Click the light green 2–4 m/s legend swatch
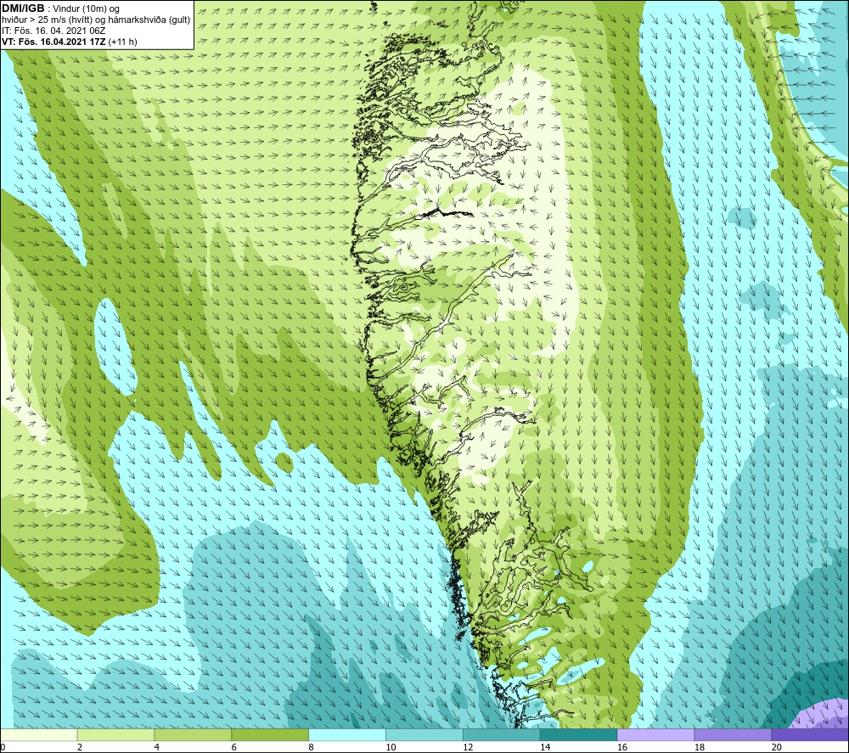The image size is (849, 753). [x=115, y=735]
